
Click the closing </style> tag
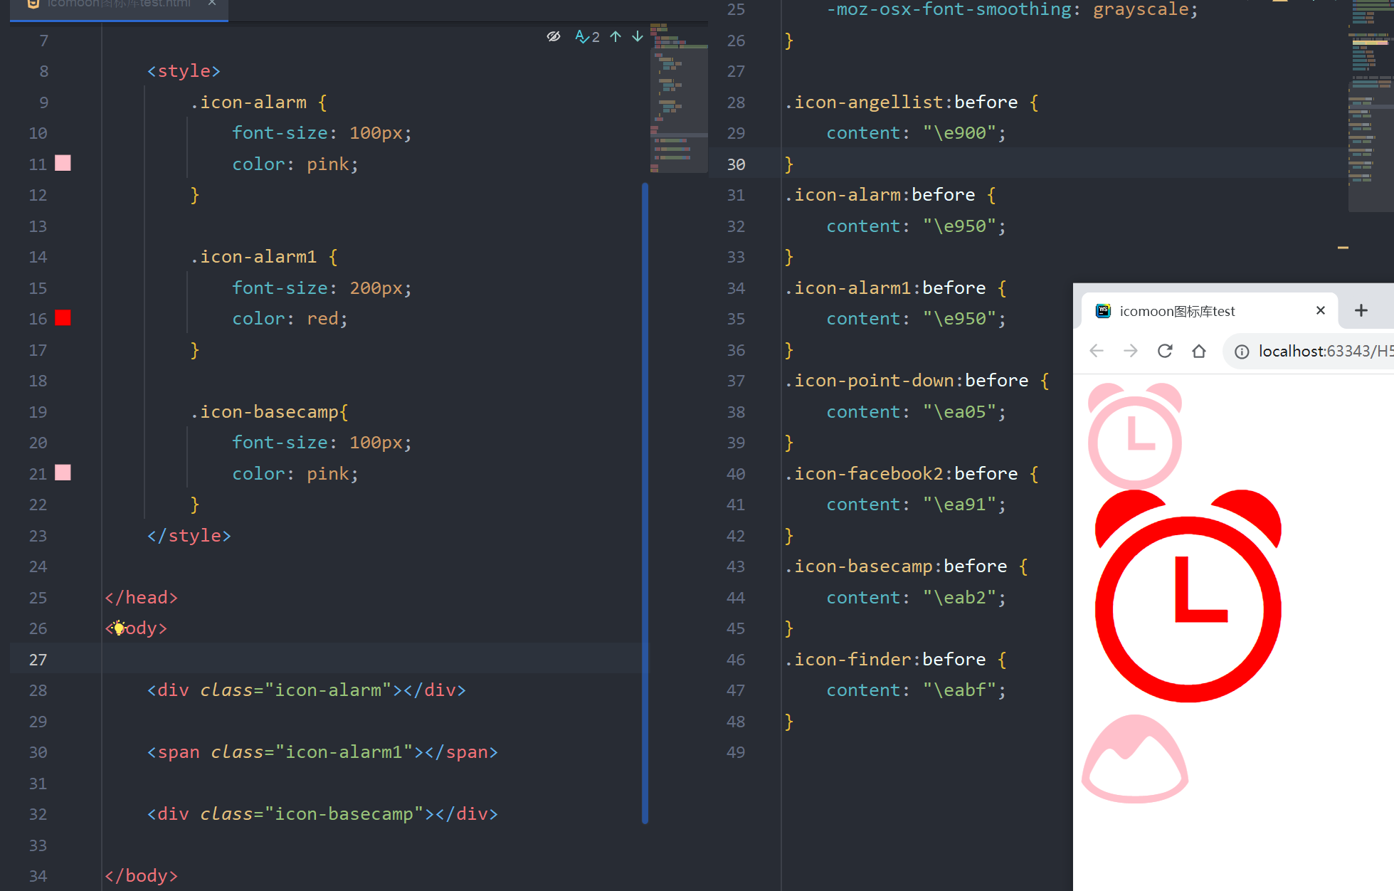pyautogui.click(x=189, y=535)
